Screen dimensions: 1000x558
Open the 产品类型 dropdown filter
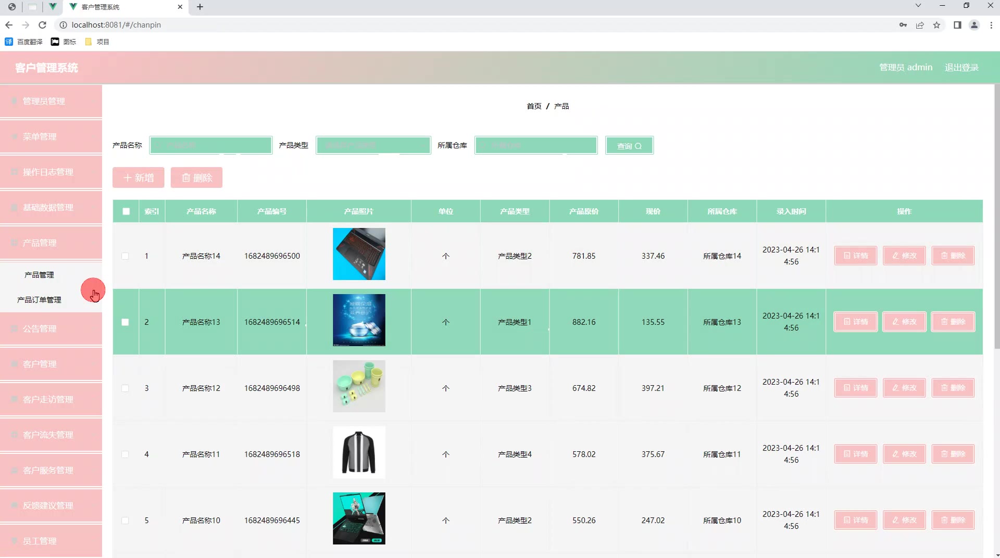pyautogui.click(x=373, y=145)
